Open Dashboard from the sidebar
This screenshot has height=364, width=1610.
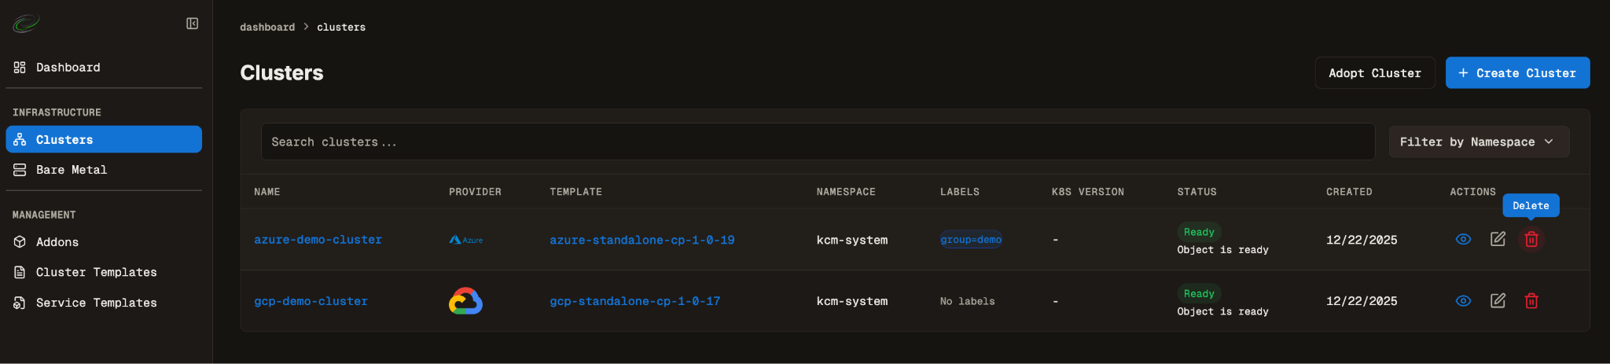(x=68, y=68)
